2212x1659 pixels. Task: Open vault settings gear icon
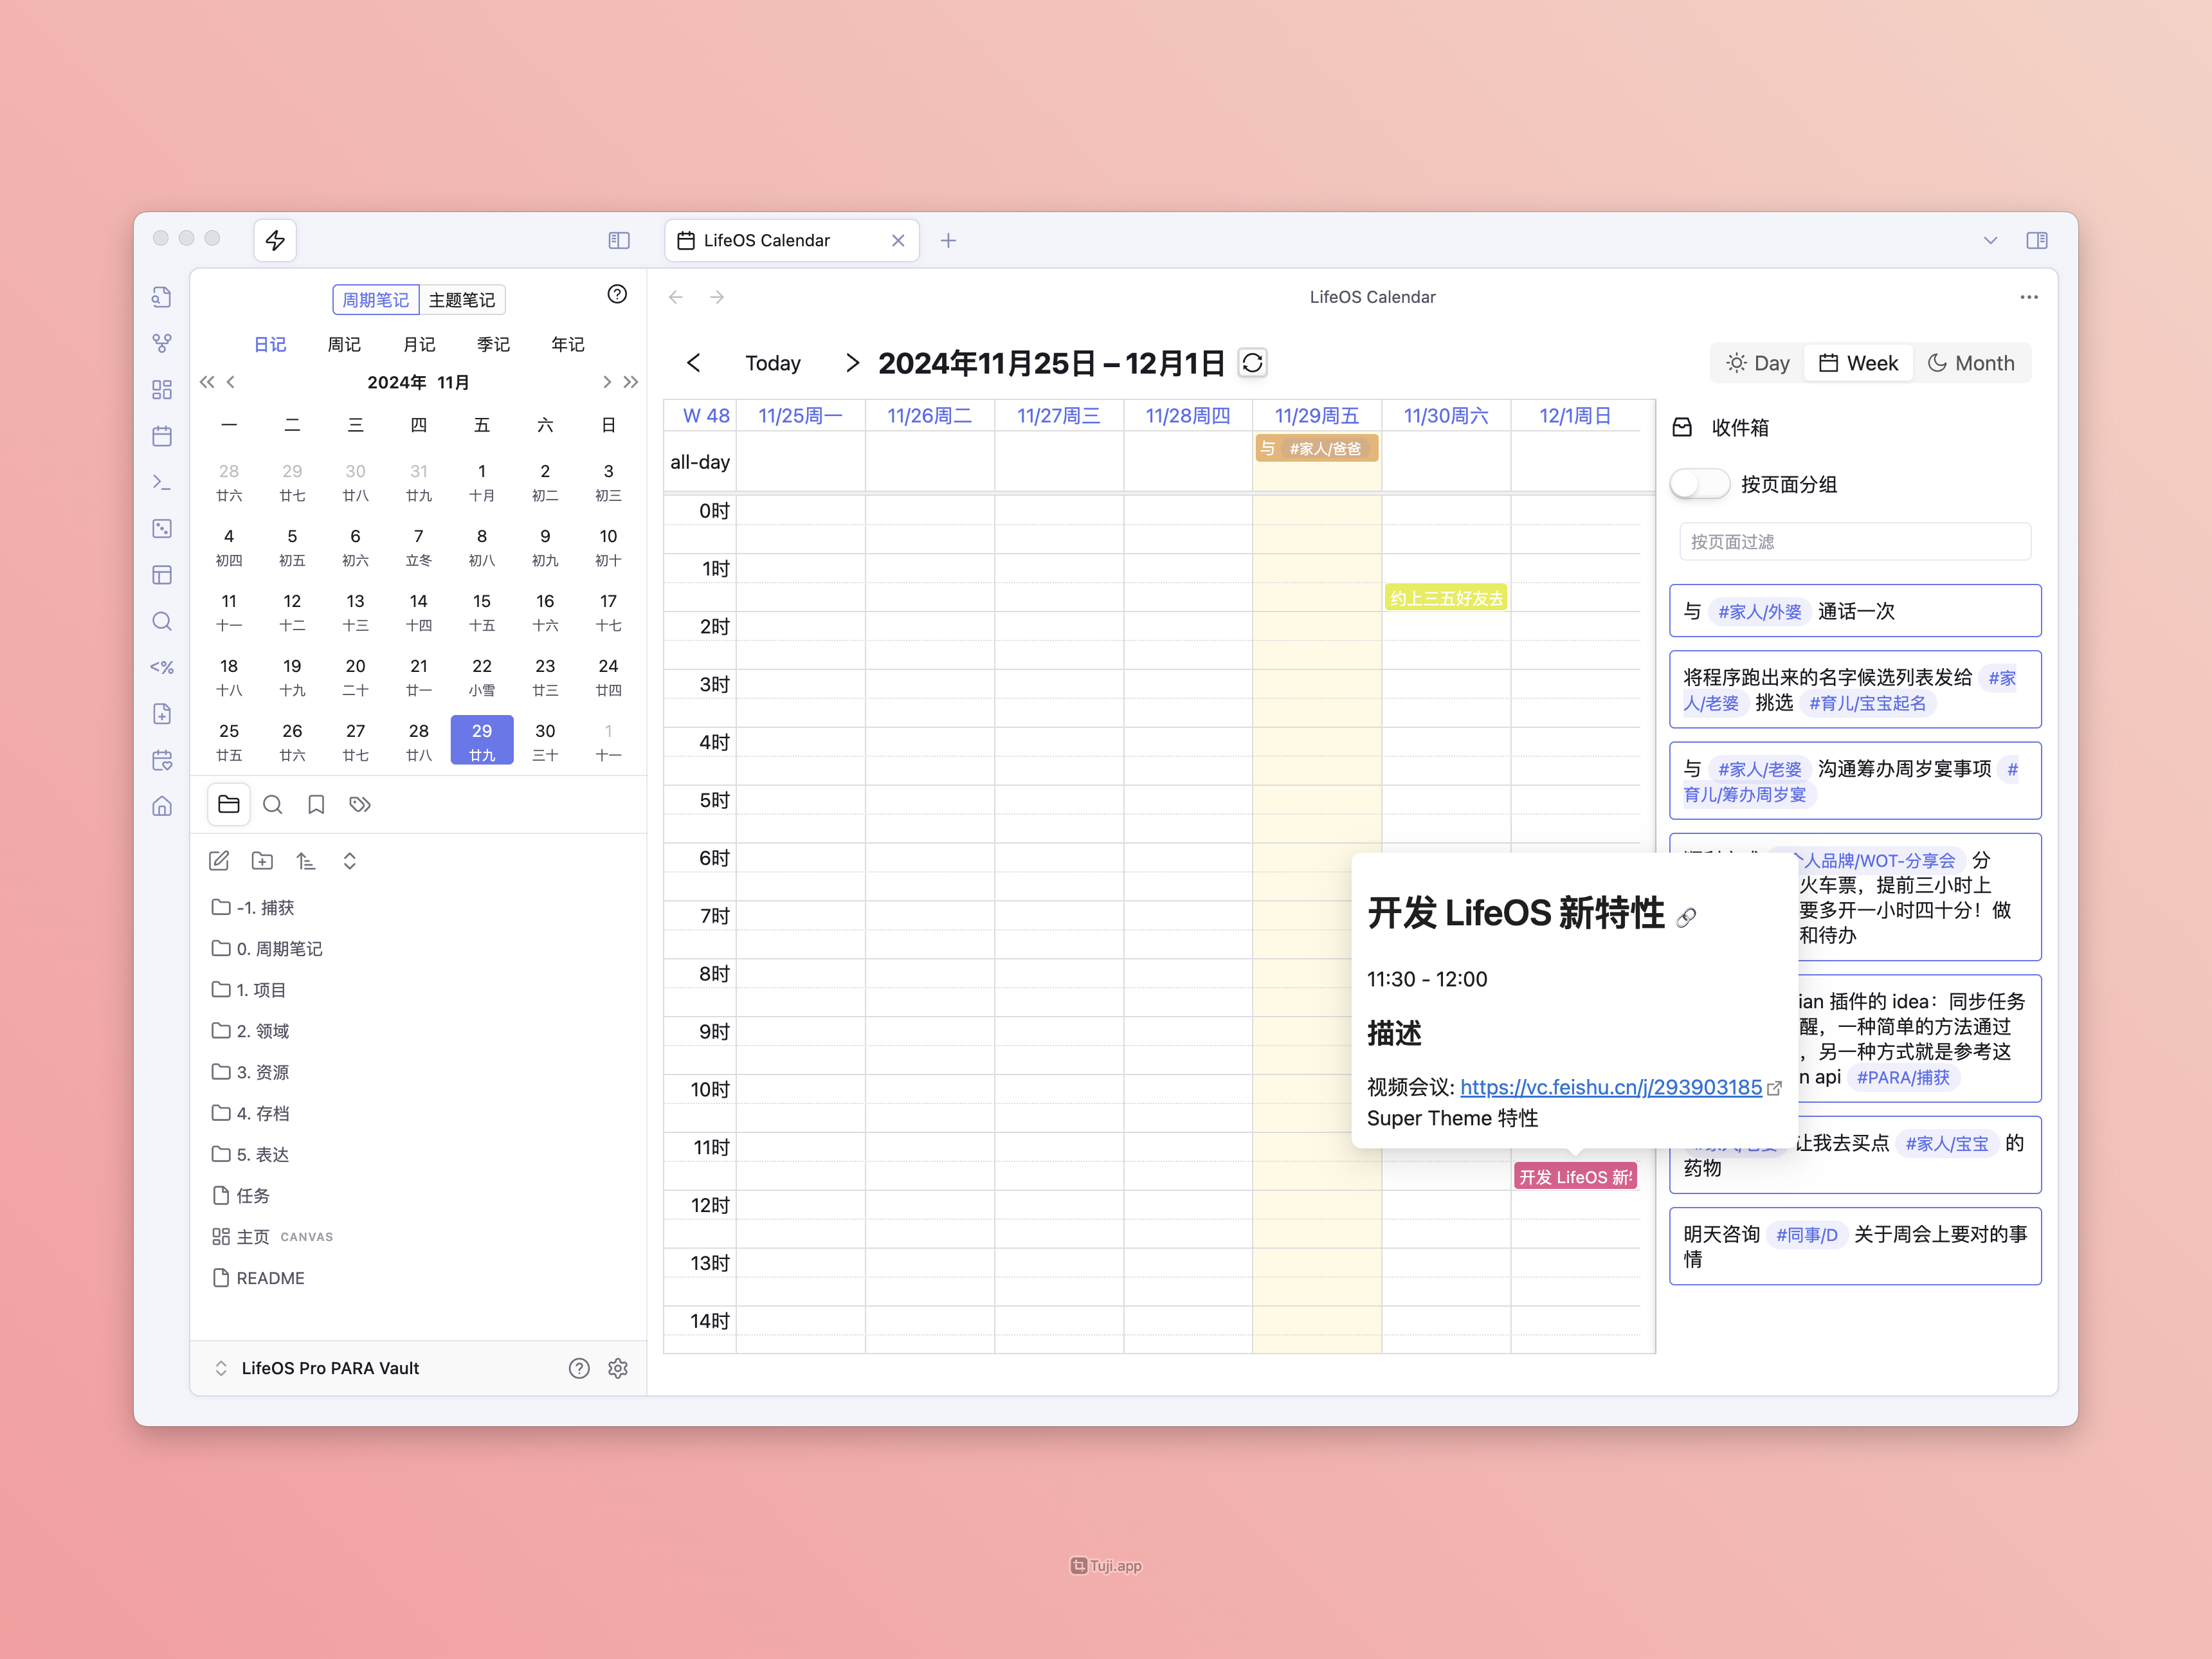618,1368
